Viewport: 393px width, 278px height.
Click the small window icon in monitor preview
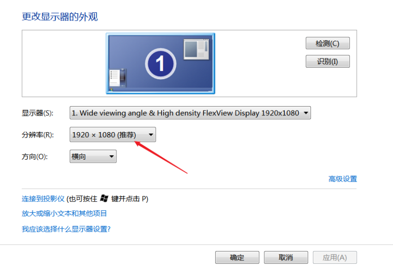[196, 49]
